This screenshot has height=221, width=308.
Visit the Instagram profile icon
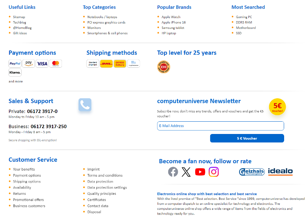click(x=214, y=172)
